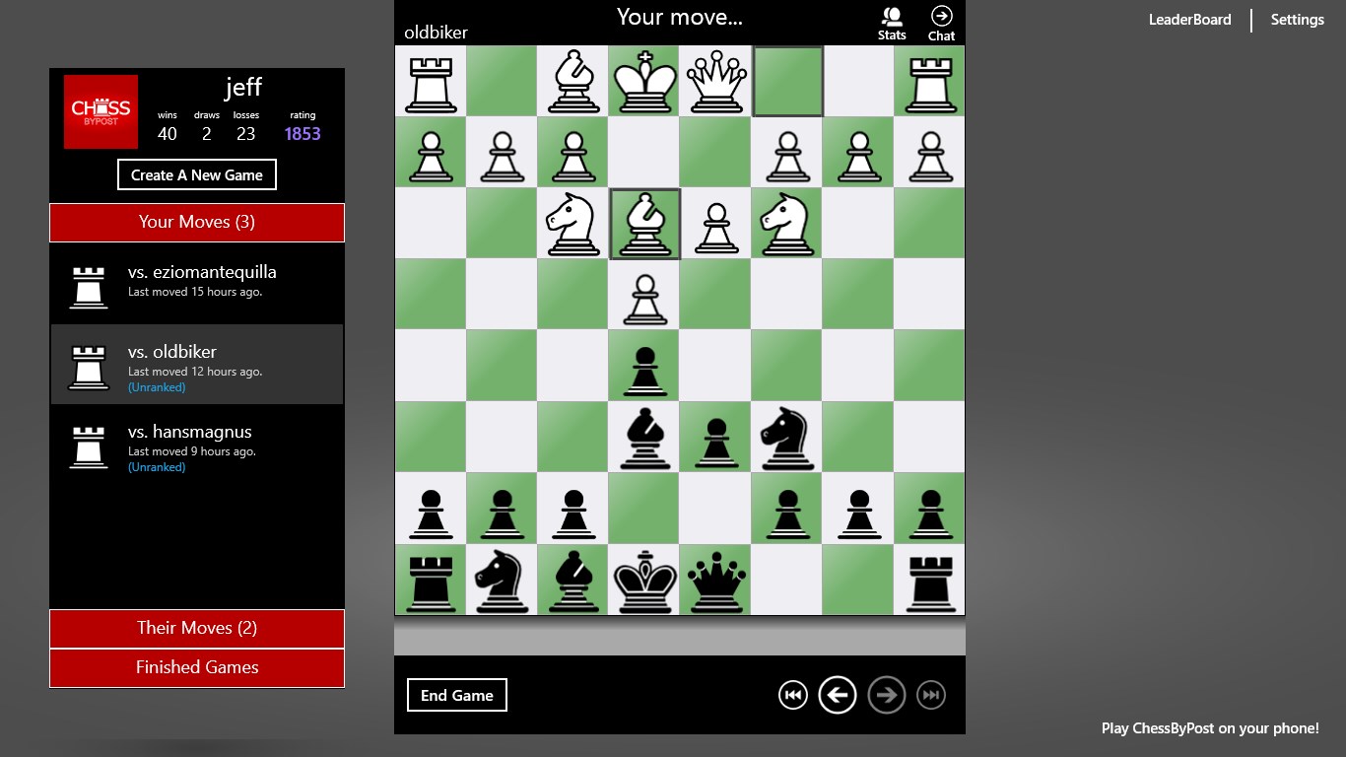1346x757 pixels.
Task: Click the highlighted empty green square
Action: click(x=786, y=81)
